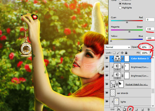This screenshot has height=111, width=155.
Task: Click the layers panel scrollbar thumb
Action: tap(153, 91)
